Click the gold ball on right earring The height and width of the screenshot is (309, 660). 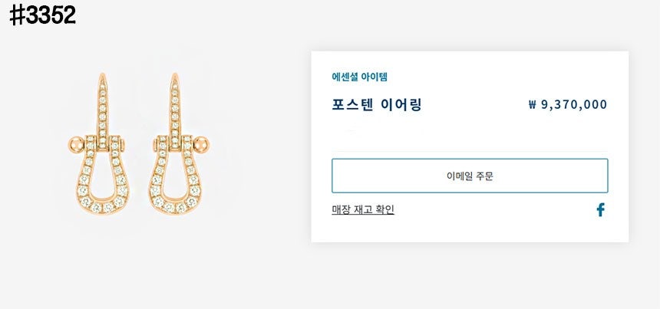pos(203,143)
